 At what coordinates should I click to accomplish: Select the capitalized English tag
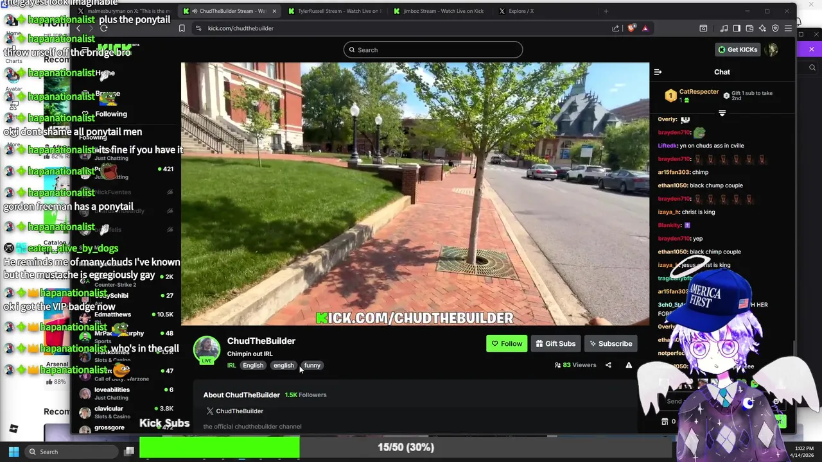coord(253,366)
